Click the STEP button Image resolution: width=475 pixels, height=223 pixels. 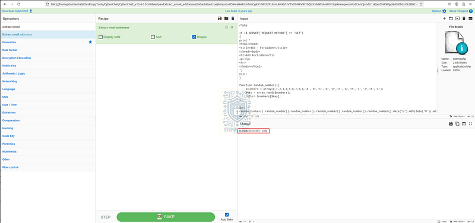tap(106, 217)
